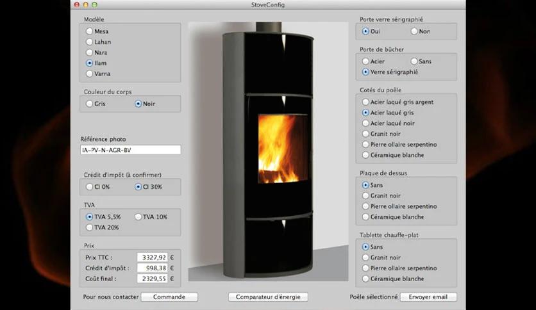Focus the Référence photo text field

131,150
